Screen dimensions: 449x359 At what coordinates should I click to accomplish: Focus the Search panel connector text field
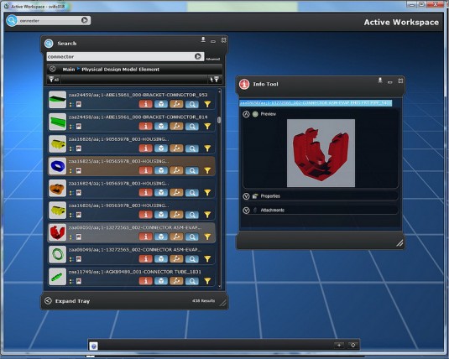(x=120, y=57)
